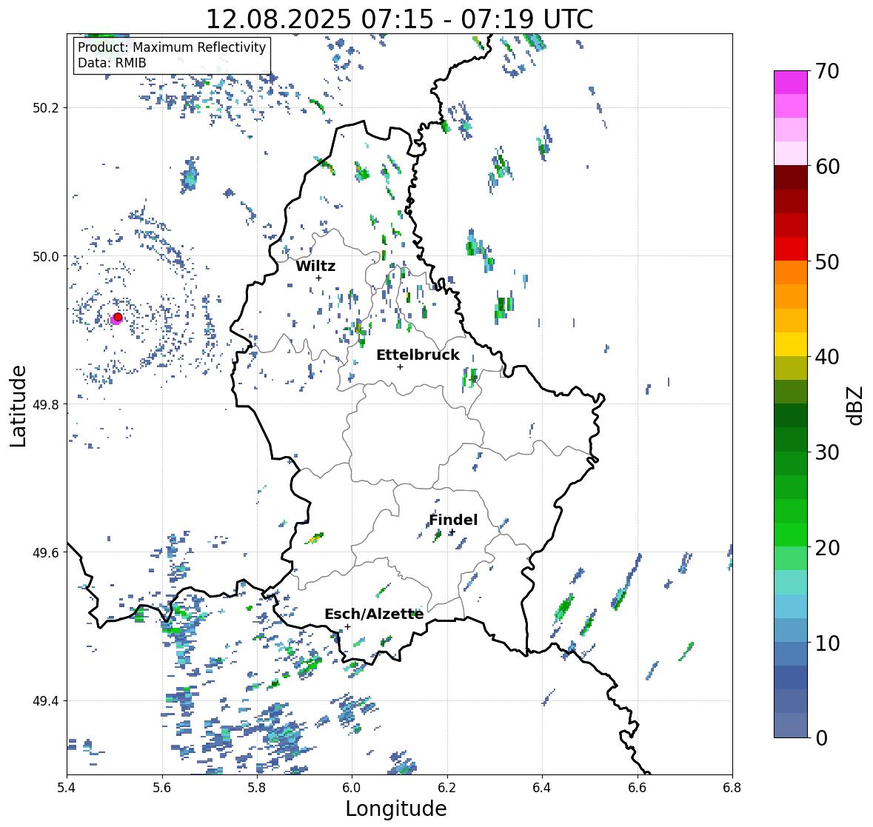Click the red radar location dot

tap(118, 317)
